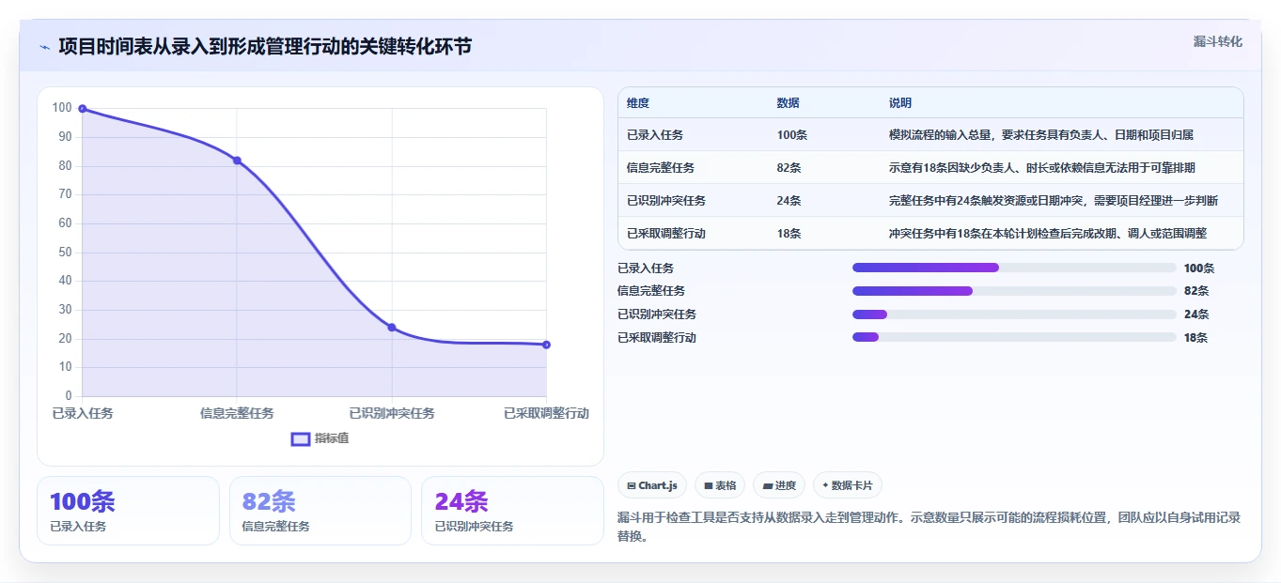Click the 说明 column header in the table
The width and height of the screenshot is (1281, 583).
pyautogui.click(x=900, y=103)
